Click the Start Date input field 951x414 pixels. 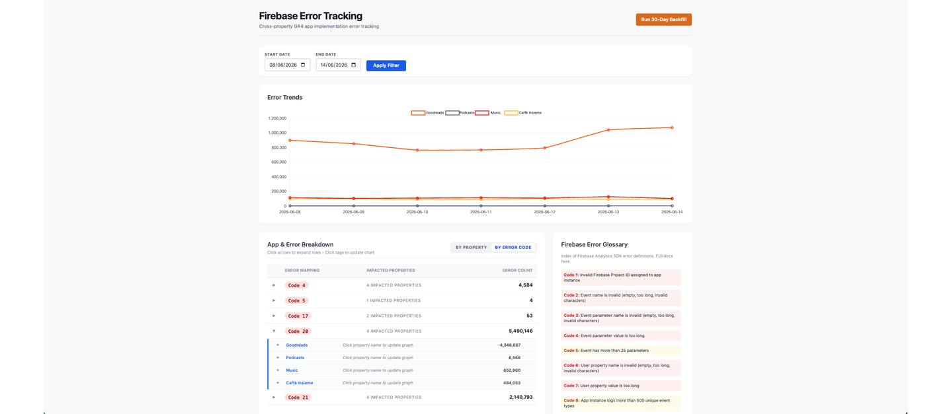pyautogui.click(x=287, y=65)
